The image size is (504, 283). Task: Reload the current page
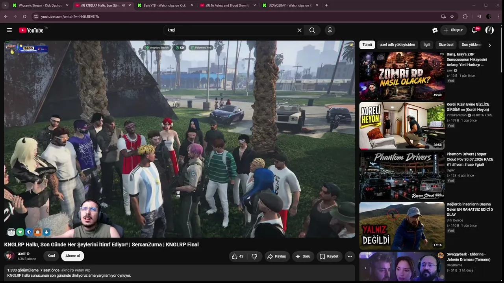(x=24, y=17)
